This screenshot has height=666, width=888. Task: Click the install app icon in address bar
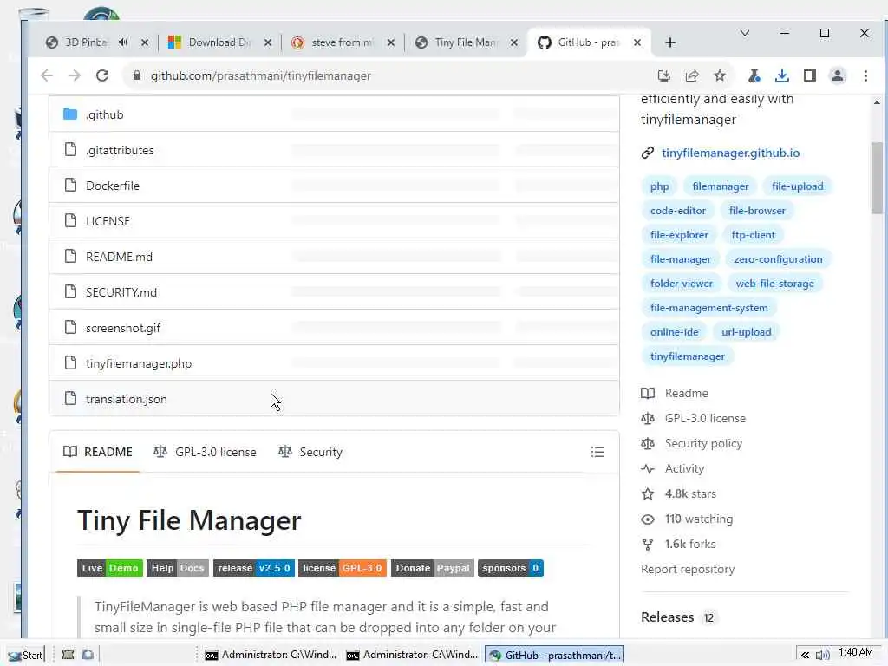pos(663,75)
